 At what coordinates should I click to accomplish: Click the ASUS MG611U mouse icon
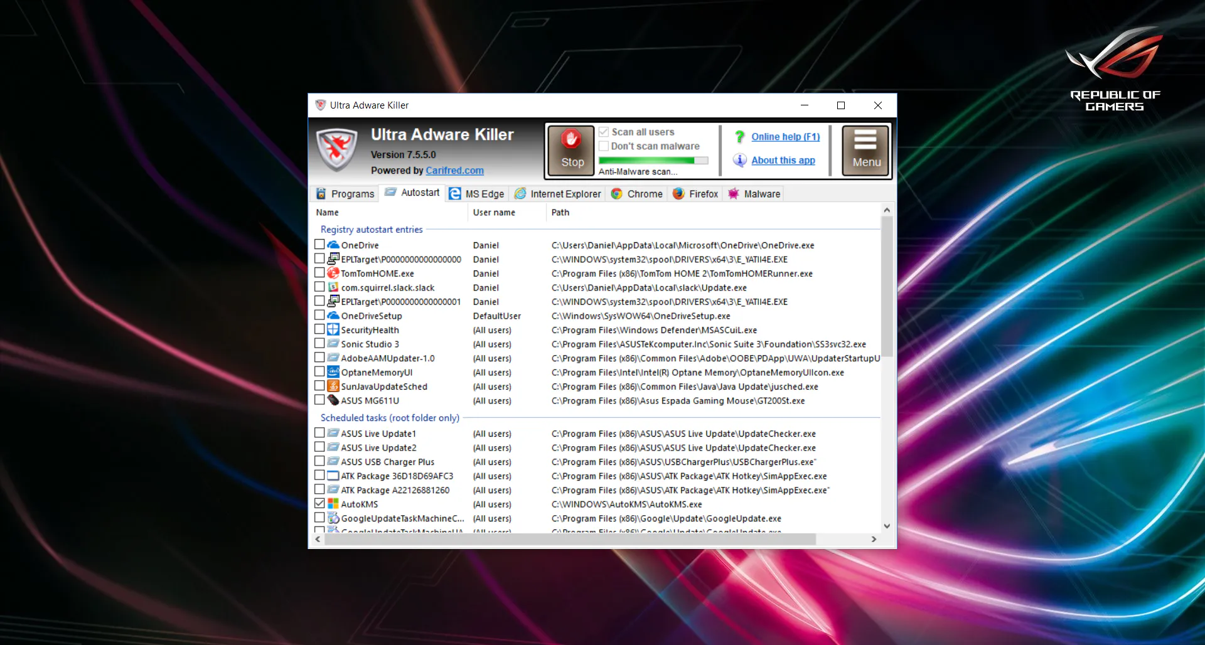coord(333,400)
